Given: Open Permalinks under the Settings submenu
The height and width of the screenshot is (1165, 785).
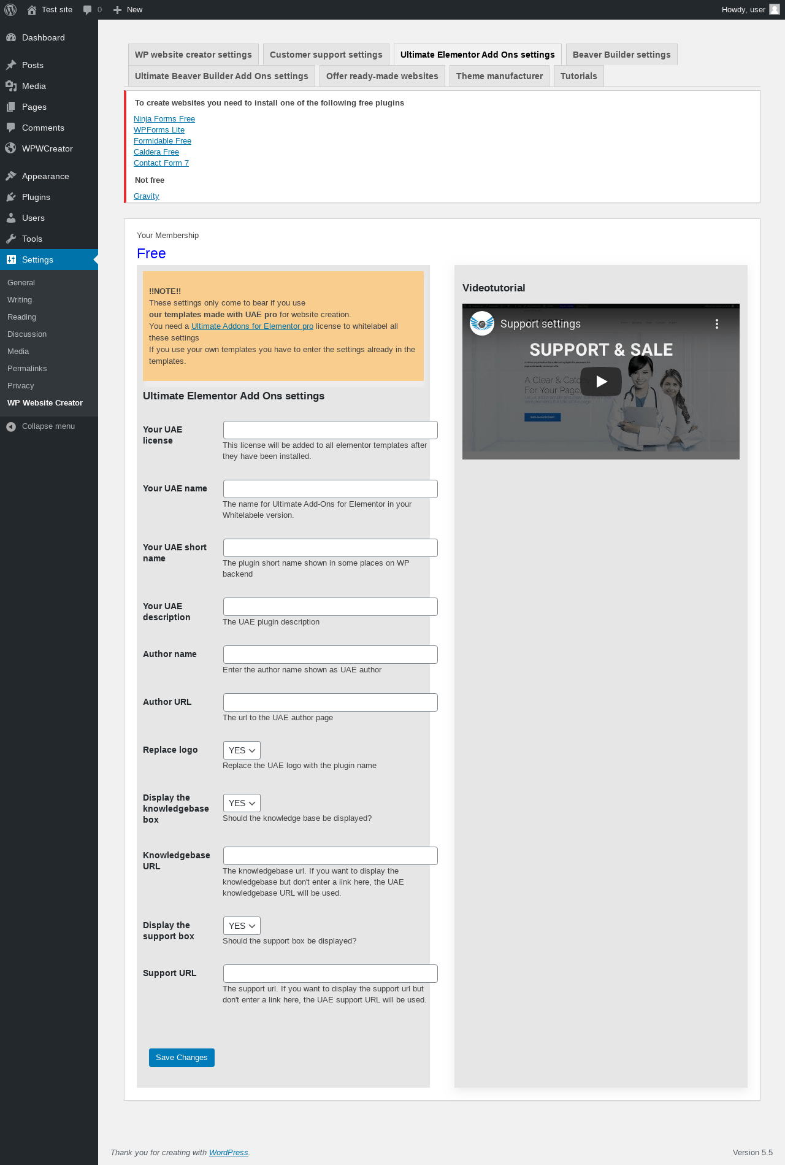Looking at the screenshot, I should [27, 369].
